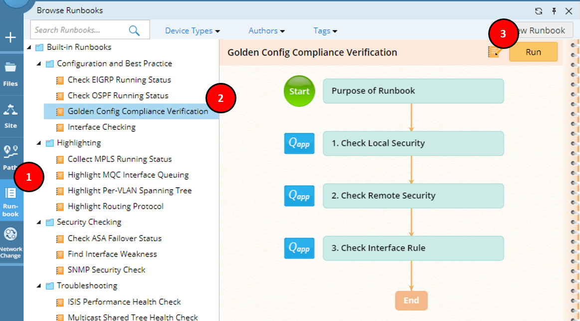Select the SNMP Security Check text
Image resolution: width=580 pixels, height=321 pixels.
(x=107, y=270)
